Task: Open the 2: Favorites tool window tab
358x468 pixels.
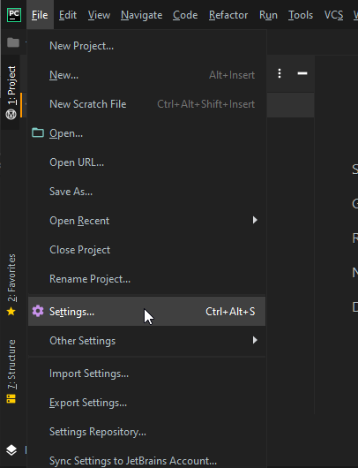Action: (11, 284)
